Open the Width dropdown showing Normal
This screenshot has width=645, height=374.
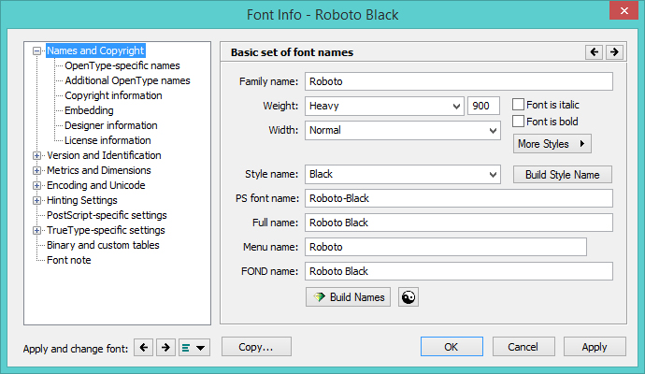point(403,130)
